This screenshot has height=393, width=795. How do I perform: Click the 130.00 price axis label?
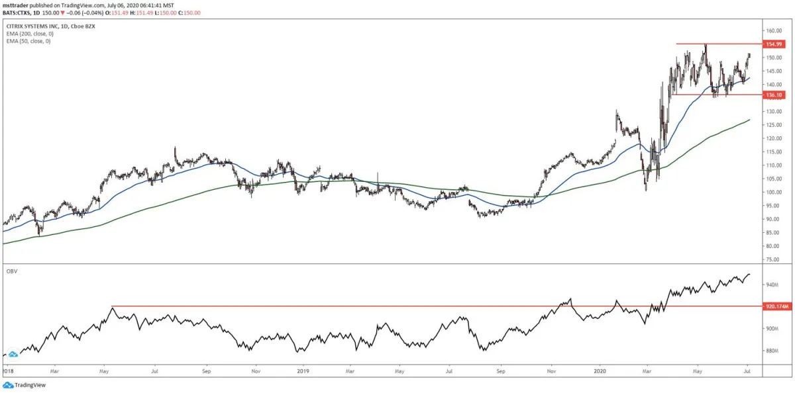(x=774, y=112)
